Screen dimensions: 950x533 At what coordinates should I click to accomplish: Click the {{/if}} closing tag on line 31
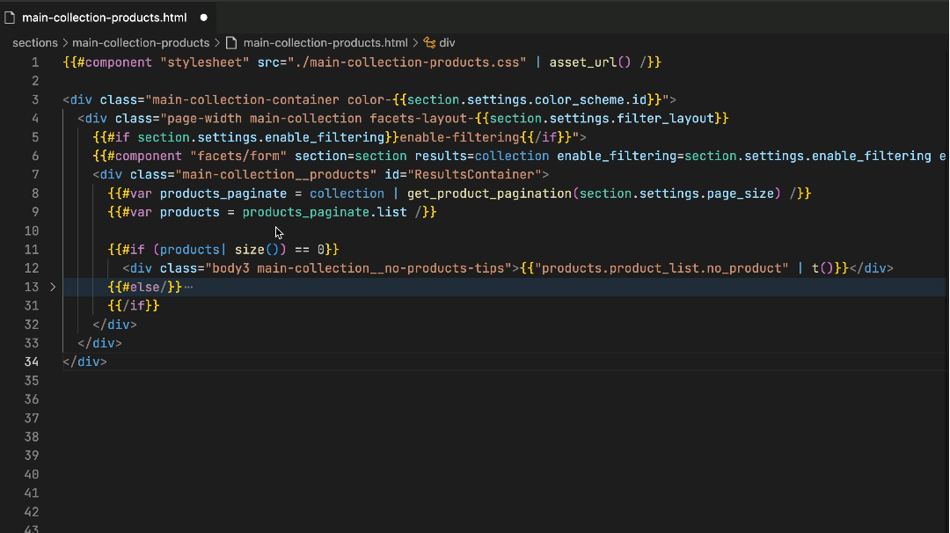pos(134,305)
